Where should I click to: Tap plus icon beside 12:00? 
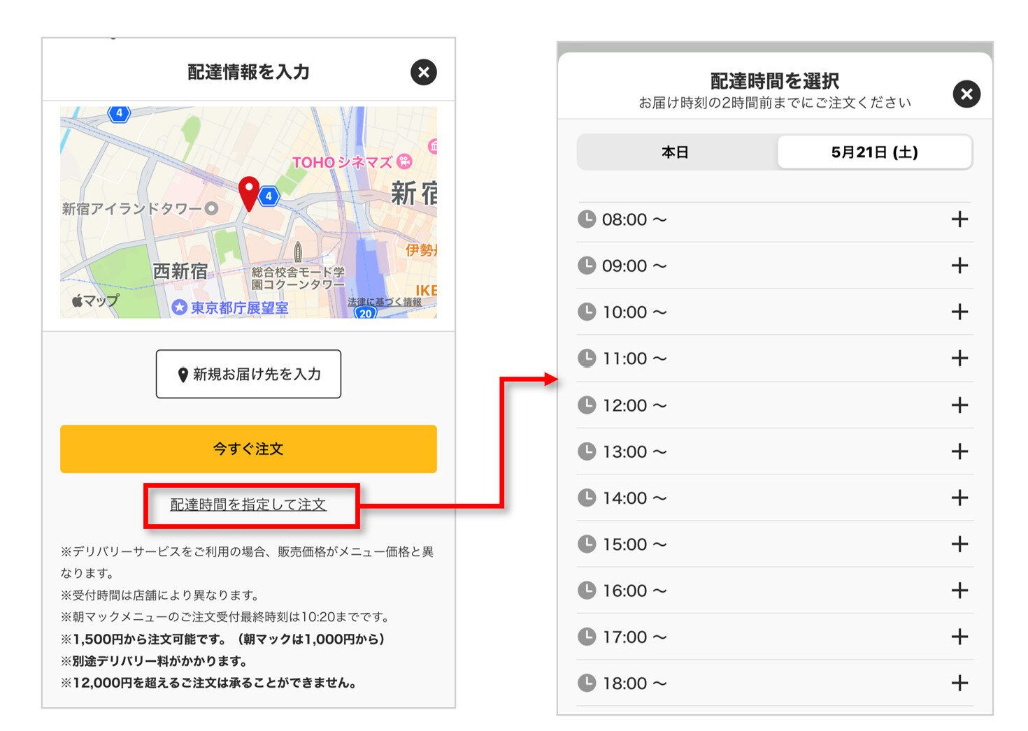[959, 405]
